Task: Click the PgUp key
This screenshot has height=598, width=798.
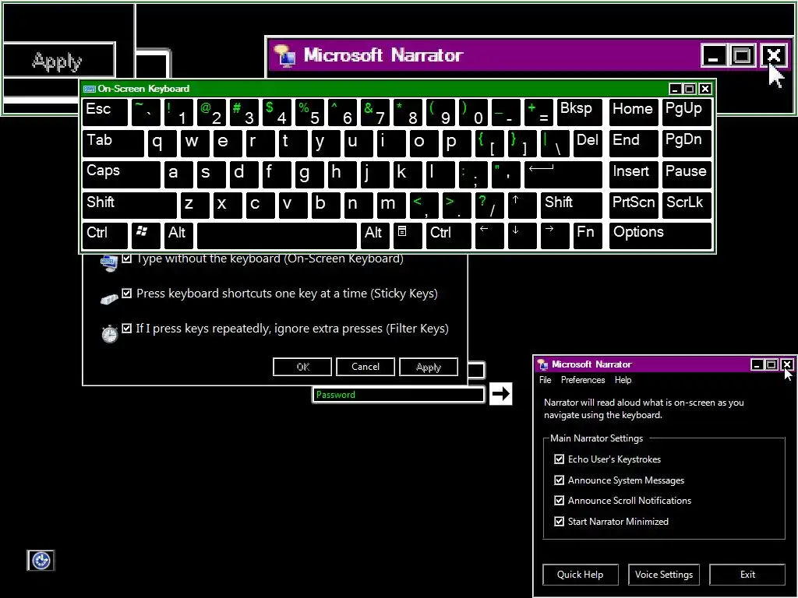Action: click(687, 112)
